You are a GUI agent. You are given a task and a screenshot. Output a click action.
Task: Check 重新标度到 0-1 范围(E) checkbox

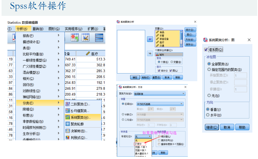159,144
